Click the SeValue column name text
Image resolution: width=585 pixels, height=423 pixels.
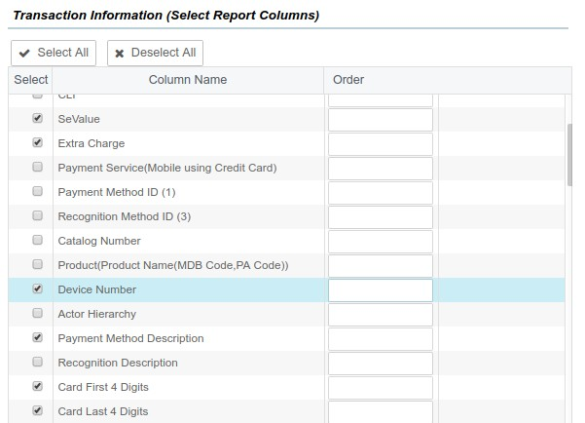point(79,119)
